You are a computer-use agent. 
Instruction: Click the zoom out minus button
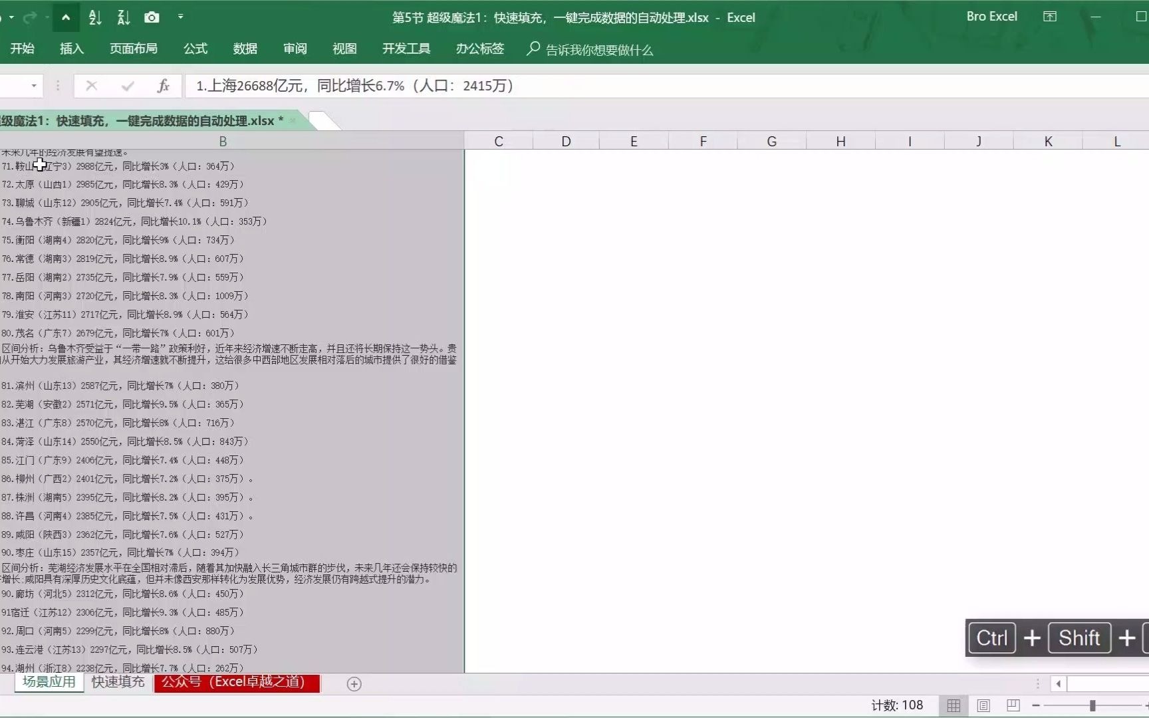pos(1036,705)
